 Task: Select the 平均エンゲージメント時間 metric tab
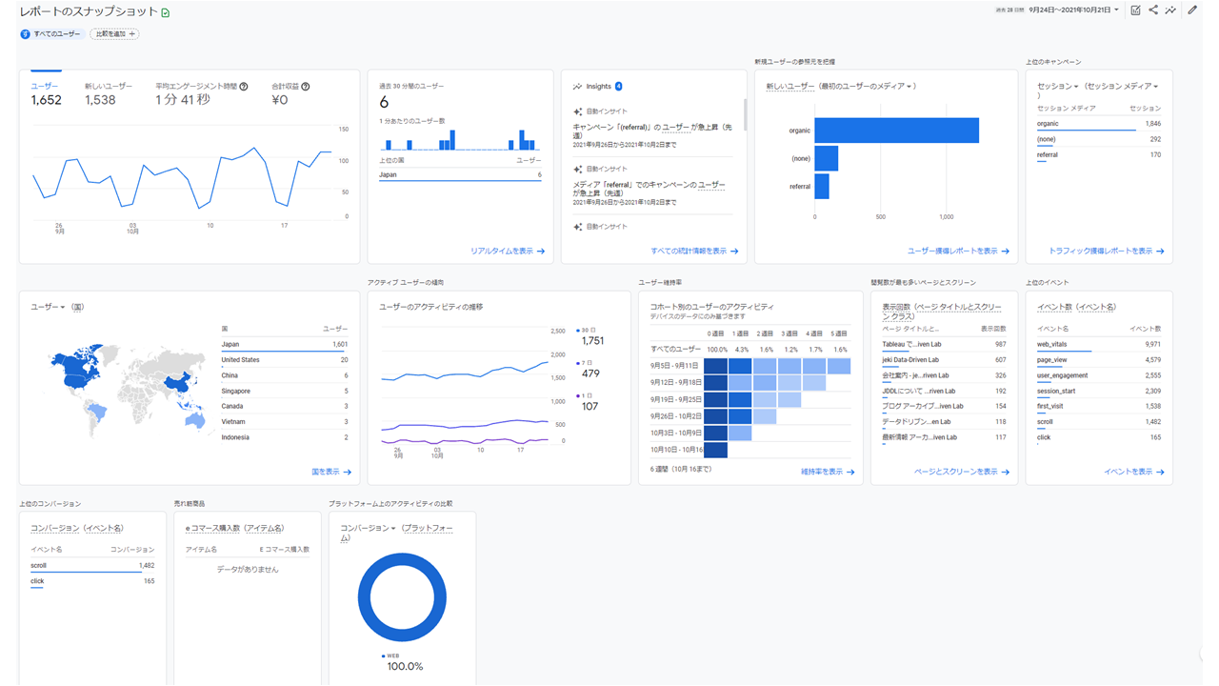(x=195, y=93)
